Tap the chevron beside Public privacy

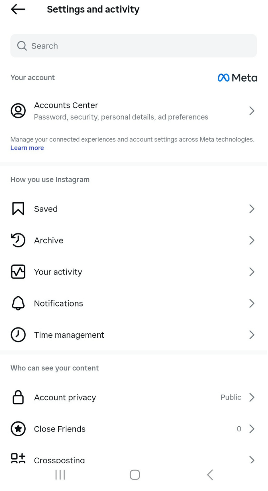(252, 397)
